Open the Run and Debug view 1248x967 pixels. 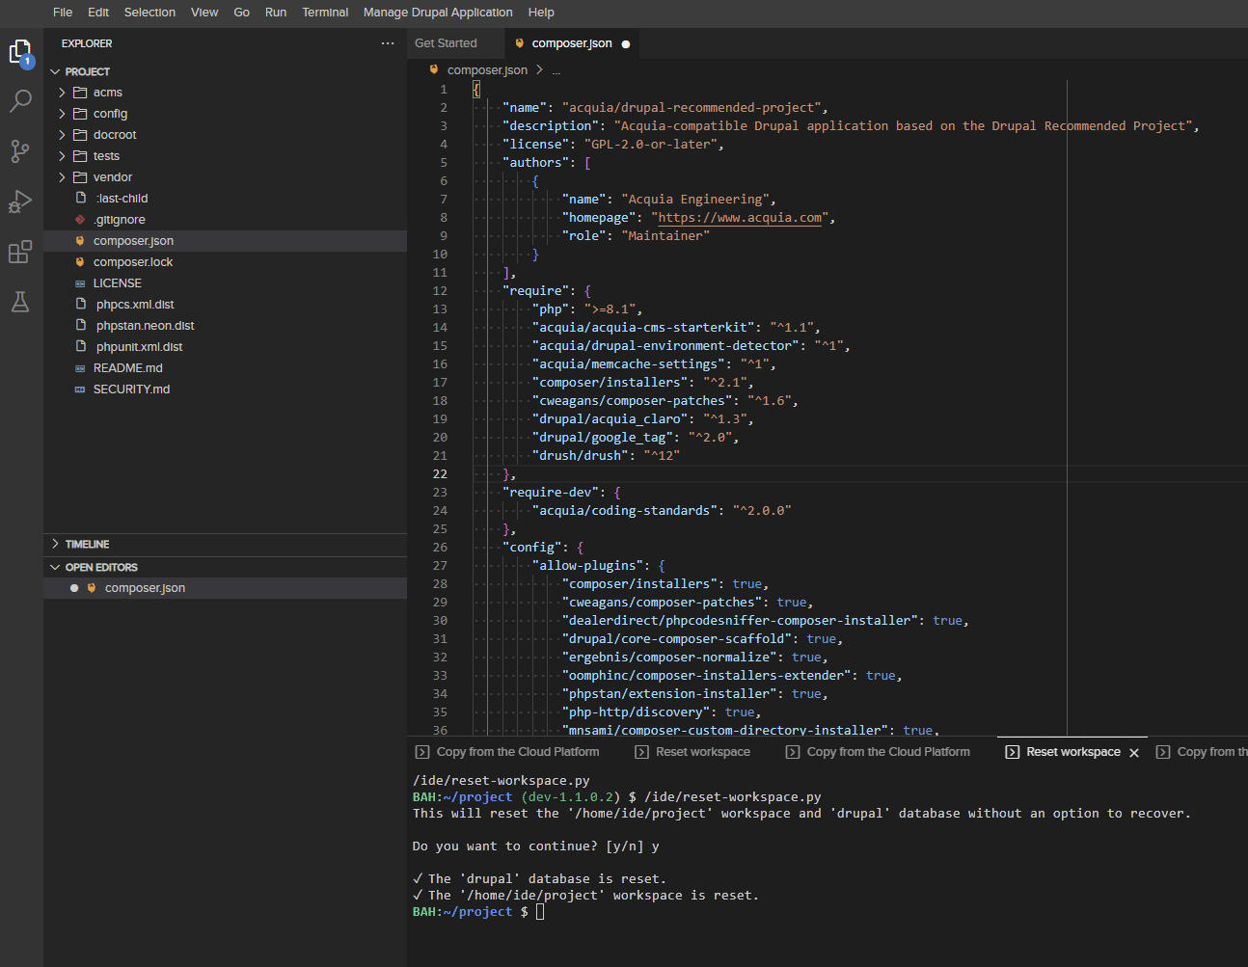[x=20, y=201]
